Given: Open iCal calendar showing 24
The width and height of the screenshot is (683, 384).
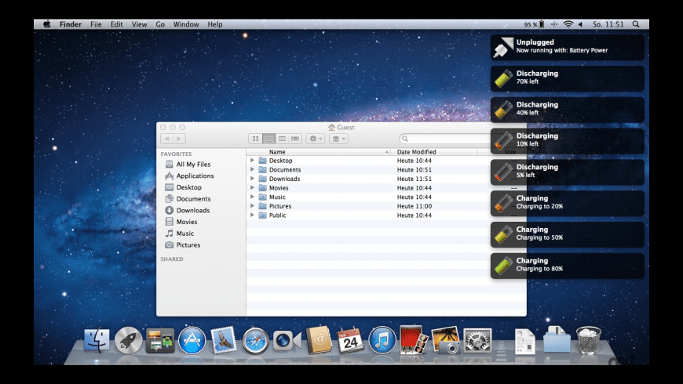Looking at the screenshot, I should pos(350,340).
